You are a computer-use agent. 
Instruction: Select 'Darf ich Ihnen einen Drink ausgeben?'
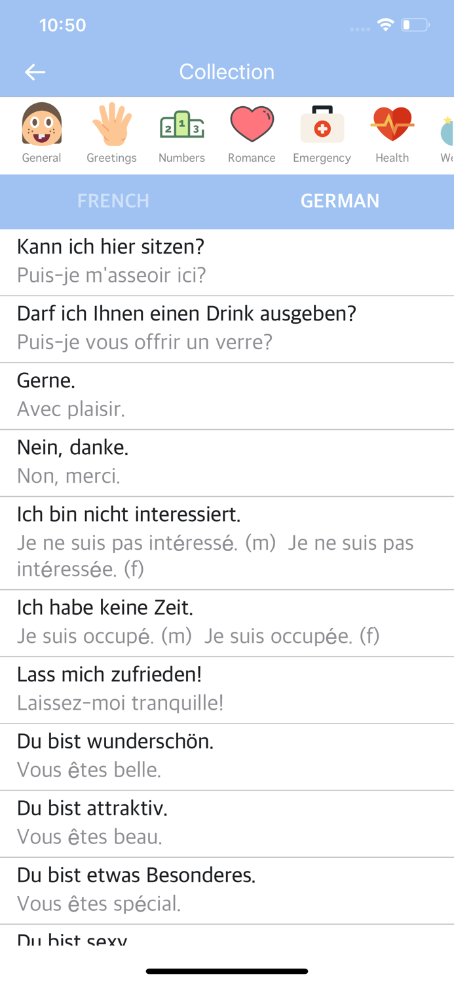pos(227,328)
